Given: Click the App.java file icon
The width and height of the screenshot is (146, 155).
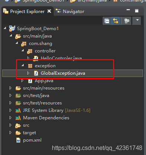Looking at the screenshot, I should point(30,81).
